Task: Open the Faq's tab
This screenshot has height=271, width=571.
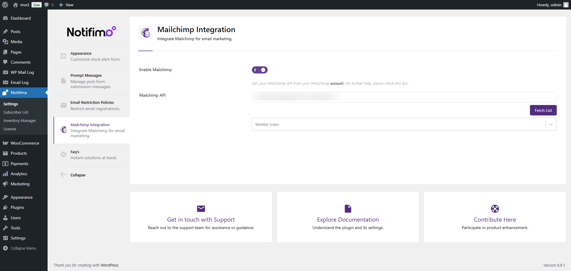Action: tap(92, 155)
